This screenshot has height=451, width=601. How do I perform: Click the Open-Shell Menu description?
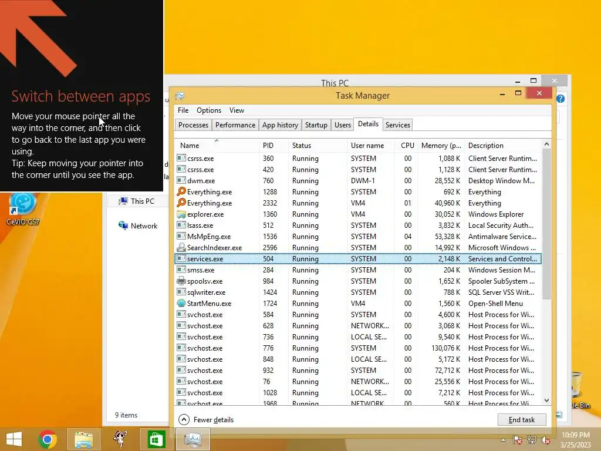click(x=495, y=303)
